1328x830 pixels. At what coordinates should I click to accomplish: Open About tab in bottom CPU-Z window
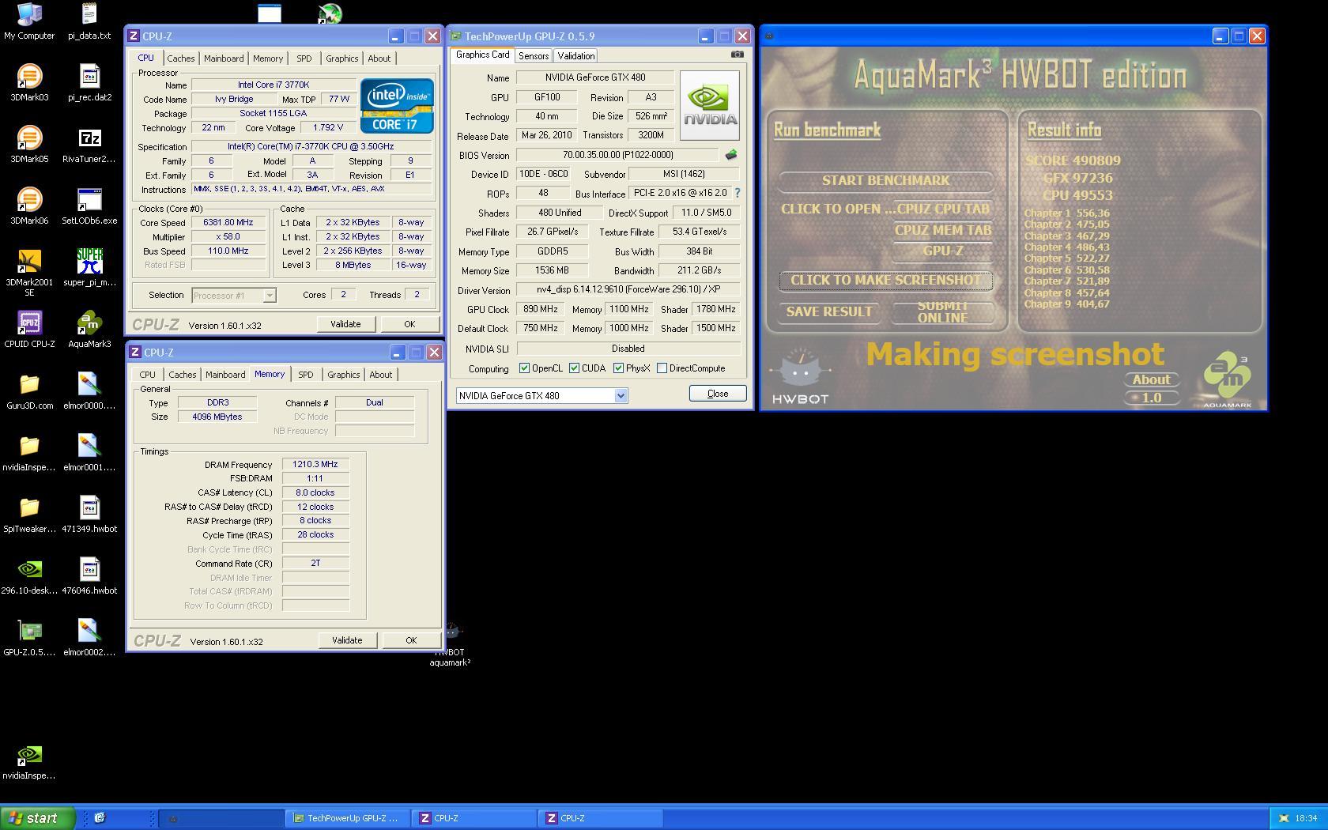pyautogui.click(x=380, y=375)
